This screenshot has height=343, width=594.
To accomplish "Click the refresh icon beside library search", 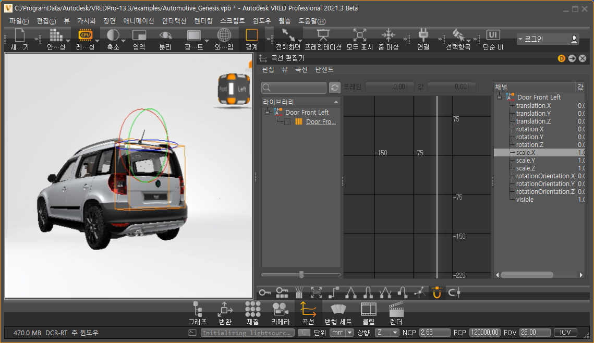I will [335, 88].
